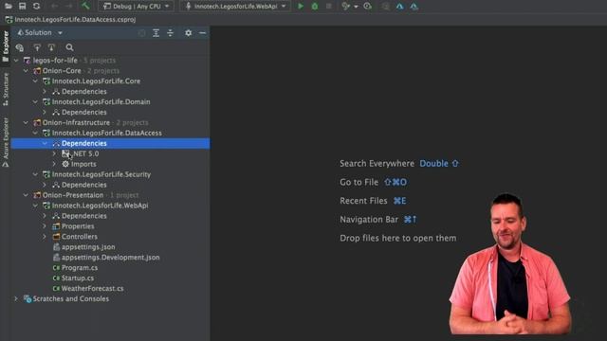Open the Innotech.LegosforLife.WebApi run configuration dropdown
The image size is (607, 341).
pyautogui.click(x=234, y=7)
